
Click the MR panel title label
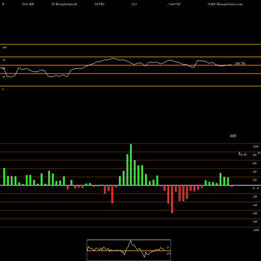click(x=233, y=136)
